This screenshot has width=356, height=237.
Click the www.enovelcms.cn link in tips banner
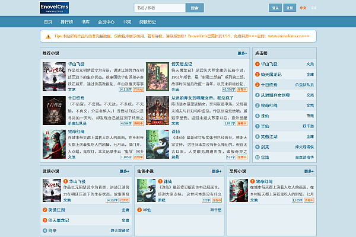click(x=285, y=36)
